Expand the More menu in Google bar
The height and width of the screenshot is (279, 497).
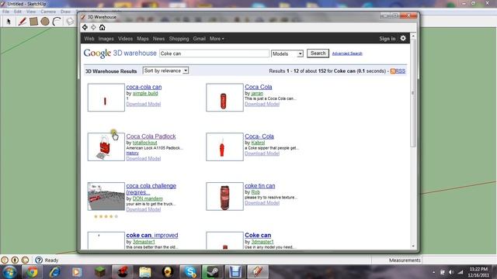tap(217, 39)
